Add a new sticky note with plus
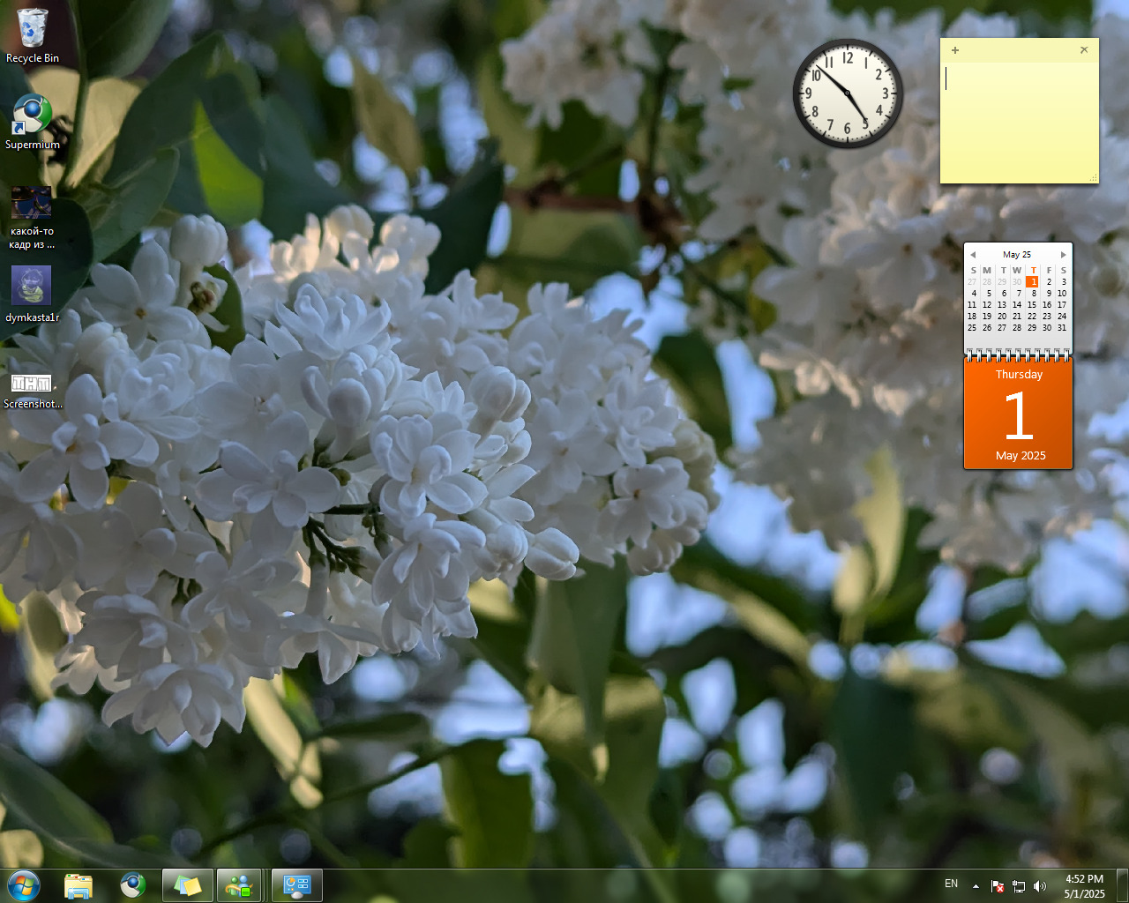Screen dimensions: 1129x903 955,50
